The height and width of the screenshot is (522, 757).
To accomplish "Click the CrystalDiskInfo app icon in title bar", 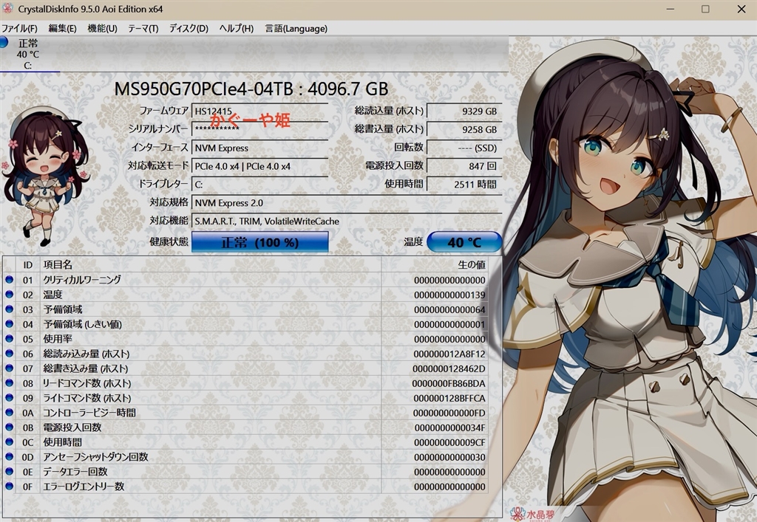I will point(8,9).
